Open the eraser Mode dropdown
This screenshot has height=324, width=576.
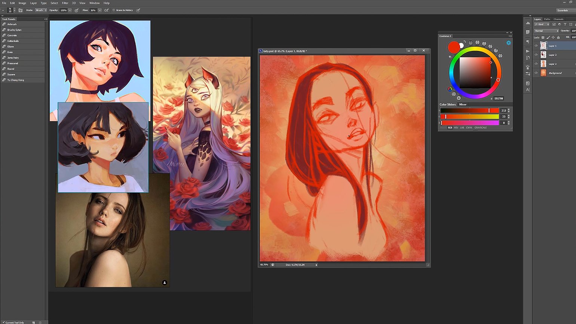[x=41, y=10]
